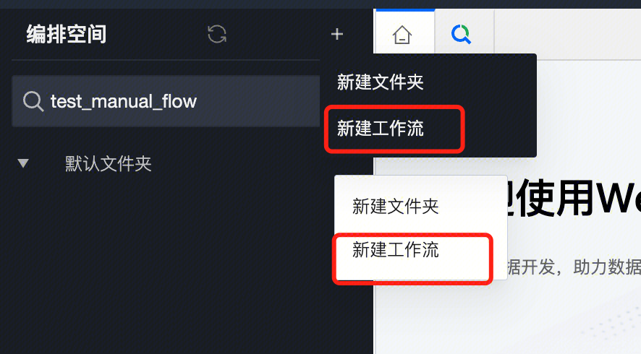Choose 新建文件夹 in the dark dropdown menu
The height and width of the screenshot is (354, 641).
click(x=380, y=82)
